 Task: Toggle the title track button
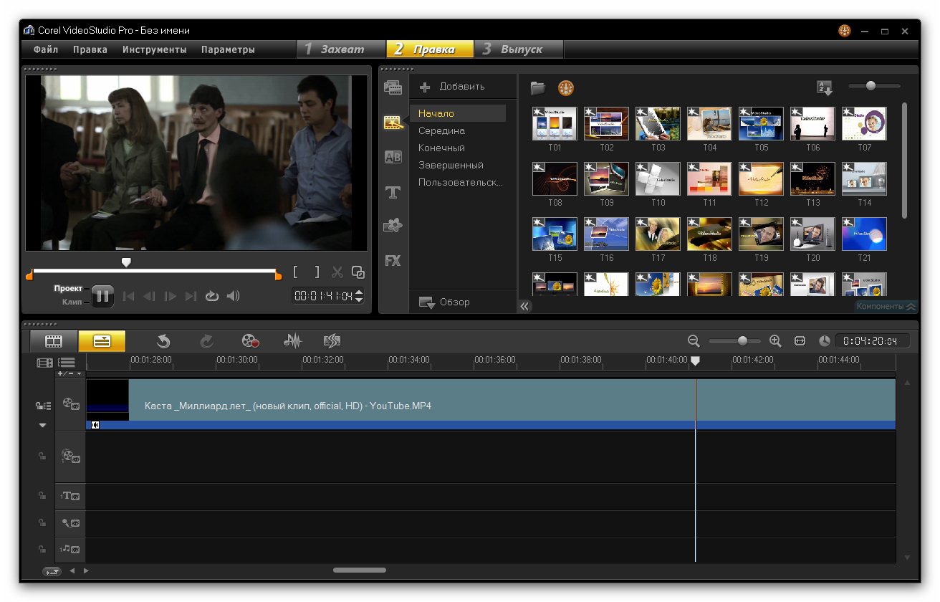(x=70, y=496)
